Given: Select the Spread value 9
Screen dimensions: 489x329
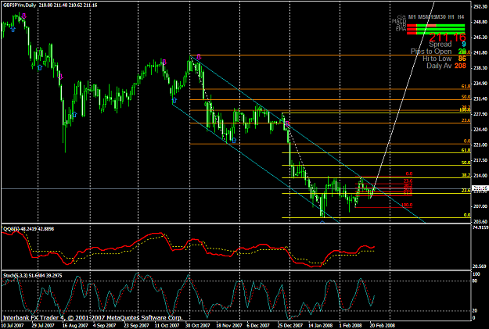Looking at the screenshot, I should (x=464, y=45).
